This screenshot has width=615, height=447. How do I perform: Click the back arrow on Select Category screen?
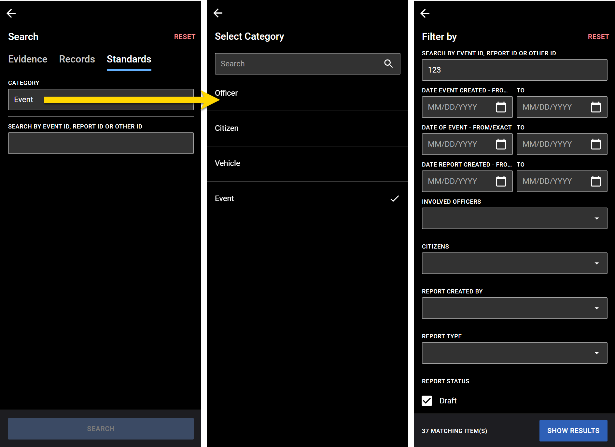click(218, 13)
